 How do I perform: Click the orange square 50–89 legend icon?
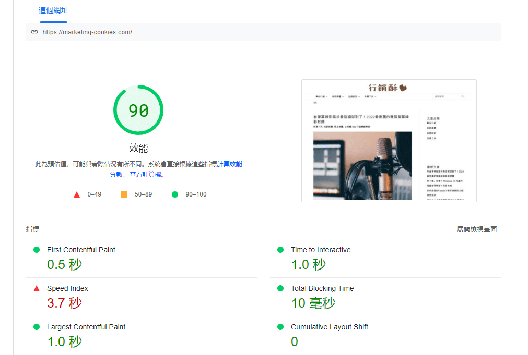coord(124,194)
